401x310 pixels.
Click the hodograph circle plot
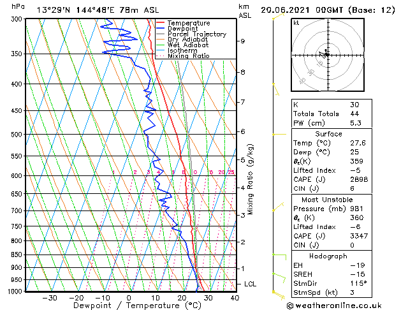(326, 55)
